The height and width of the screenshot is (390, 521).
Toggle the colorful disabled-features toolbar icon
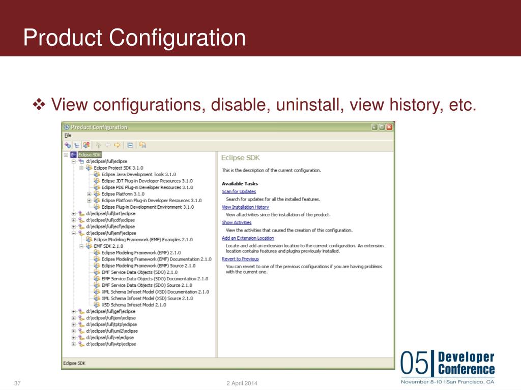pos(86,145)
